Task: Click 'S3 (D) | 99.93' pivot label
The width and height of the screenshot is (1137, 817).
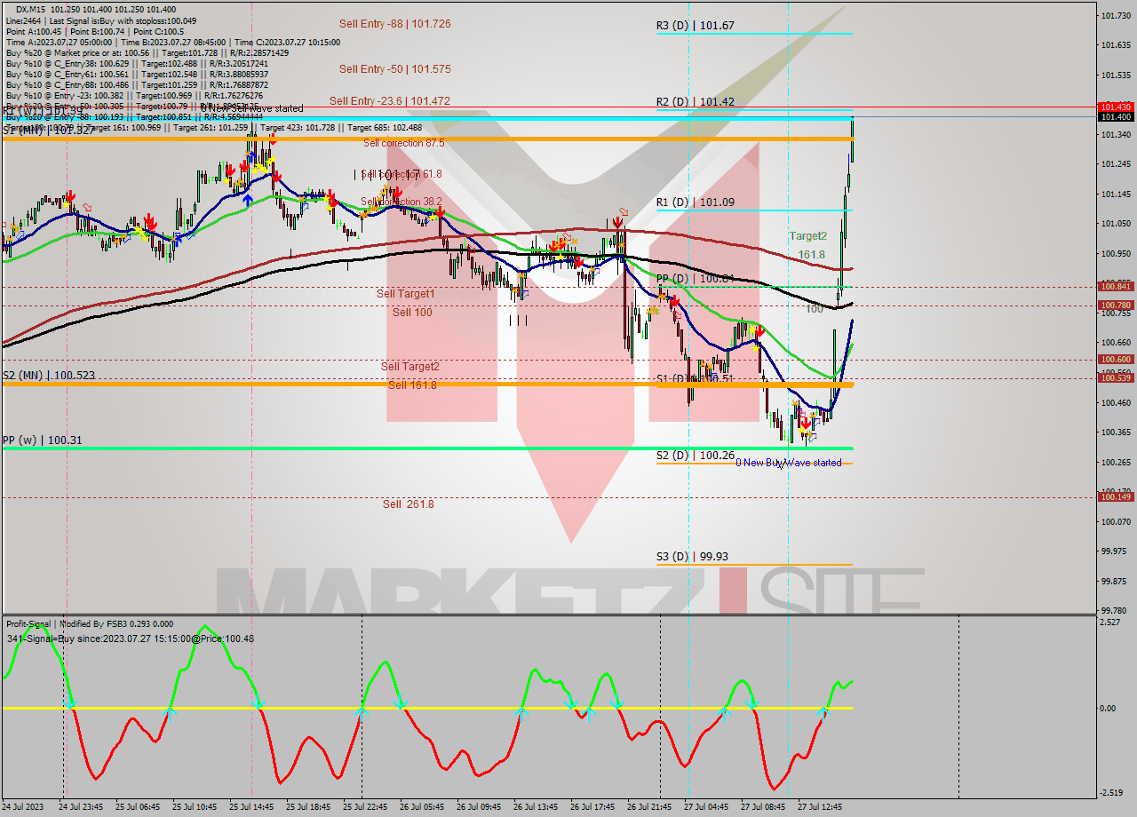Action: [692, 557]
